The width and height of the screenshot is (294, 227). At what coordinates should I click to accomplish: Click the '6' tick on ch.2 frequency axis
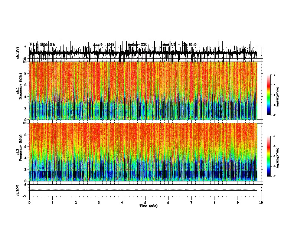click(26, 147)
